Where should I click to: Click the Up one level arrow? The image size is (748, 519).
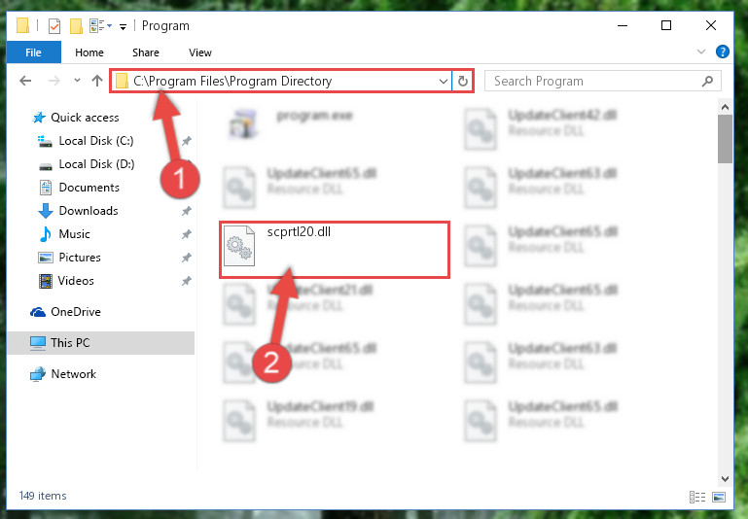pos(97,81)
